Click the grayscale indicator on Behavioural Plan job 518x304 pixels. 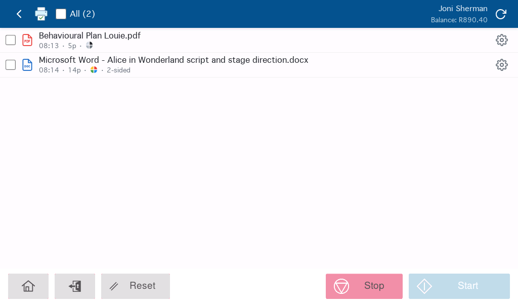[89, 45]
